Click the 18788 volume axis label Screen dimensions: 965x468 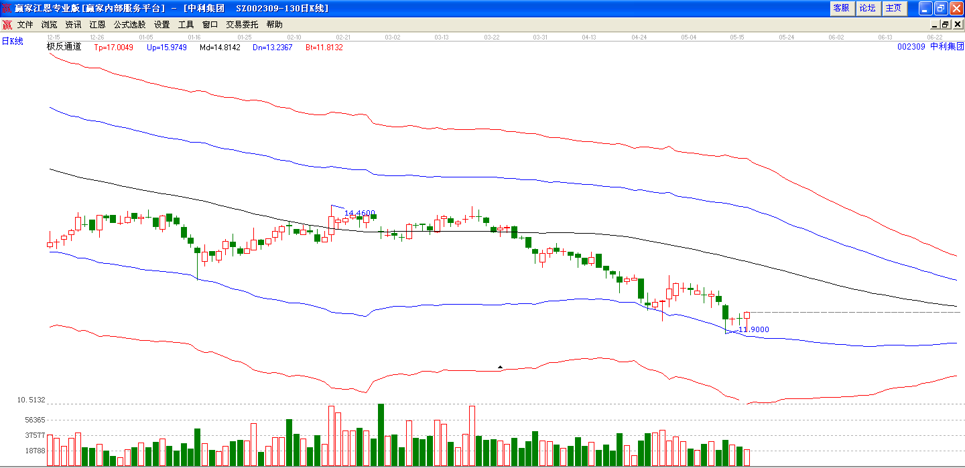point(35,451)
